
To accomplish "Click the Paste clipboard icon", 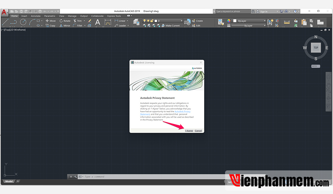I will point(304,22).
